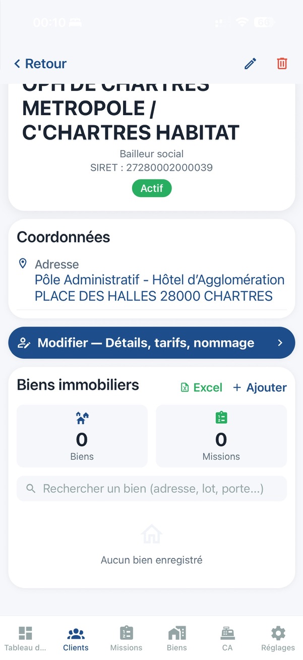Click the house icon on the Biens card
303x660 pixels.
click(82, 418)
